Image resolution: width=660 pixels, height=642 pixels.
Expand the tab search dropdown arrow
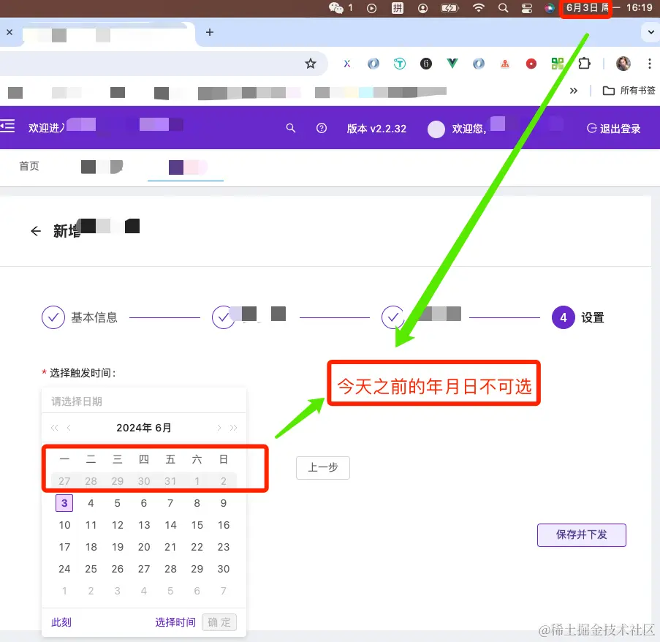point(650,32)
